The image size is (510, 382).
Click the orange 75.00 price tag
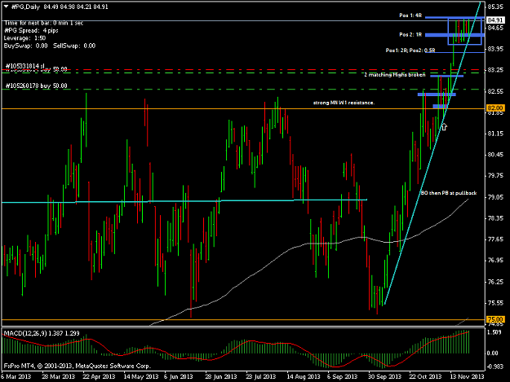[x=495, y=319]
